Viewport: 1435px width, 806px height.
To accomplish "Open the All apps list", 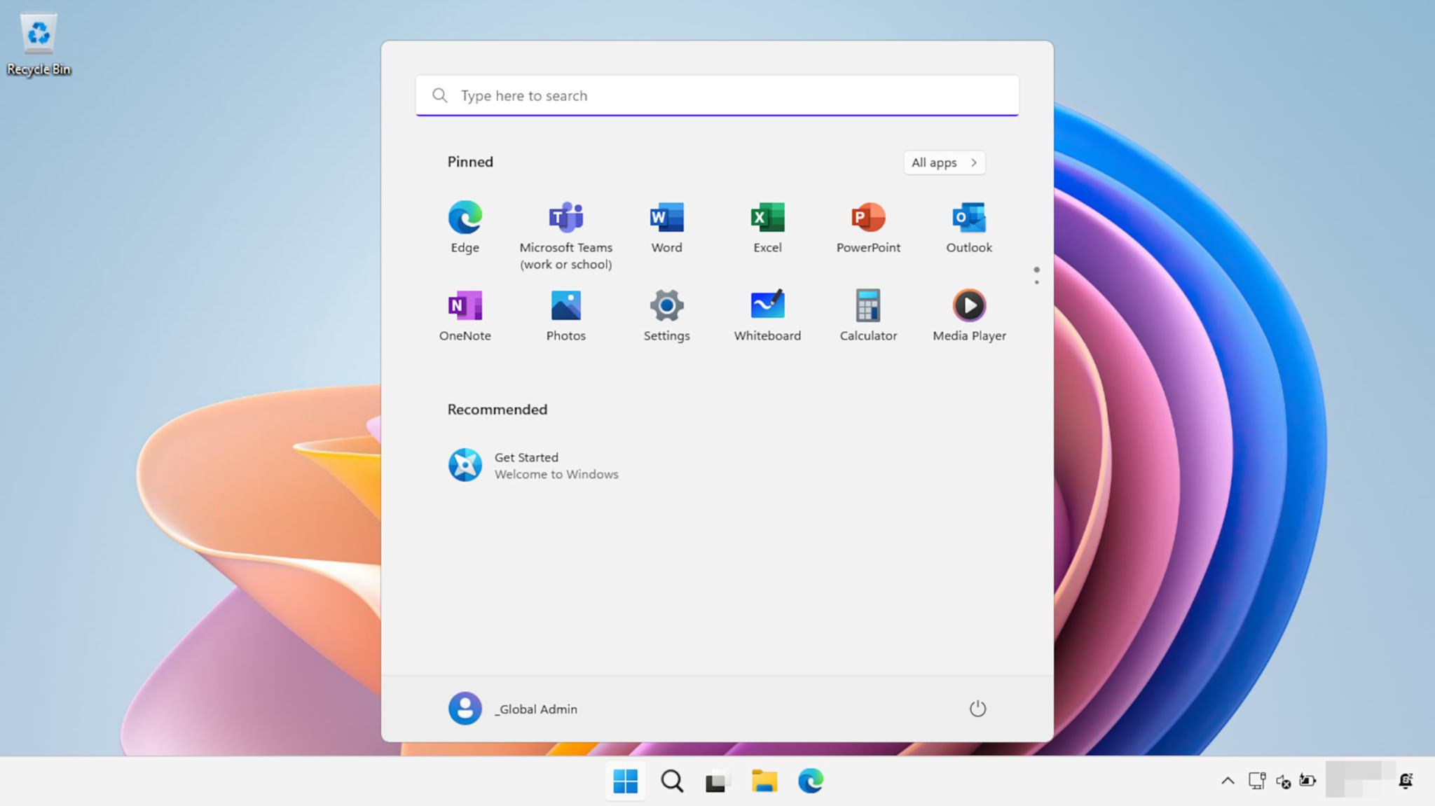I will click(944, 162).
